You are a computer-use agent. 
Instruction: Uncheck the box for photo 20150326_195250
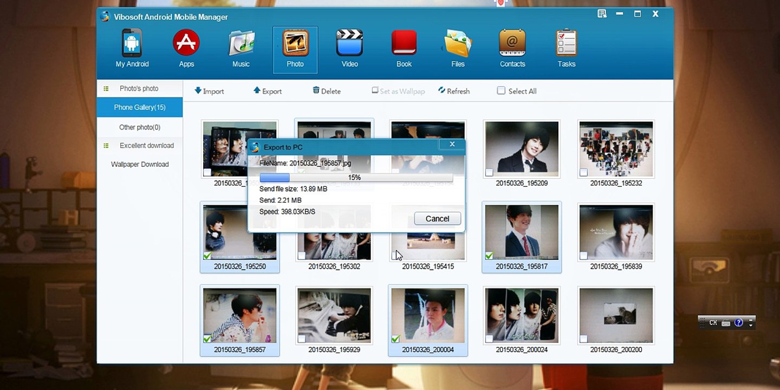207,256
